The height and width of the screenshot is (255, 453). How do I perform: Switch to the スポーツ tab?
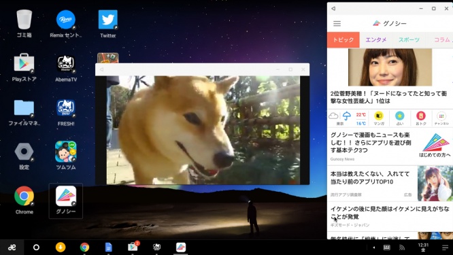(409, 39)
